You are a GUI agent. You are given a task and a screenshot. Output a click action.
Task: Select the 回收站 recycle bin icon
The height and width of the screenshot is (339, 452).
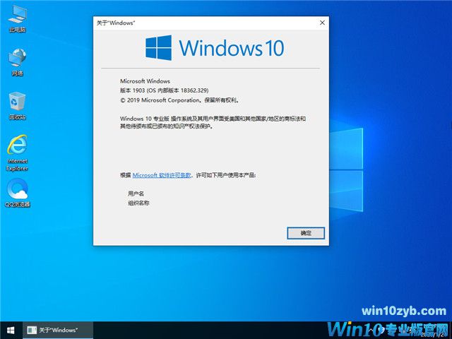coord(17,105)
